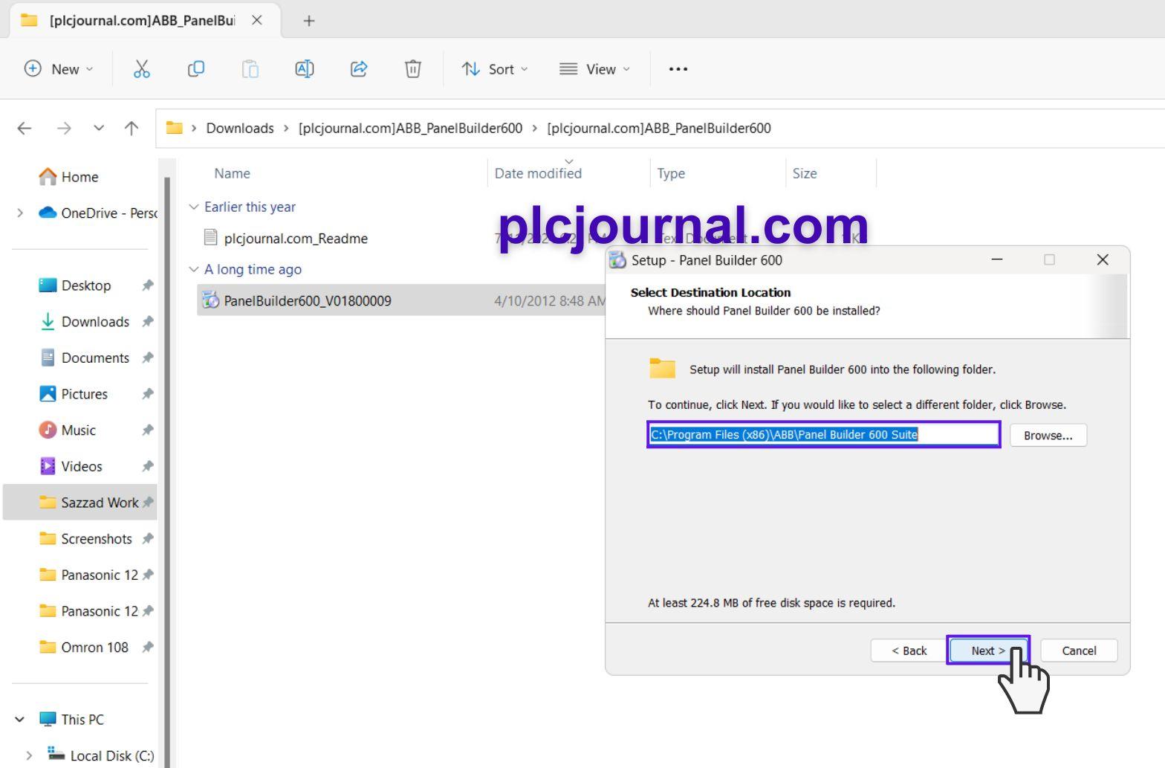Select This PC in navigation pane

[82, 720]
